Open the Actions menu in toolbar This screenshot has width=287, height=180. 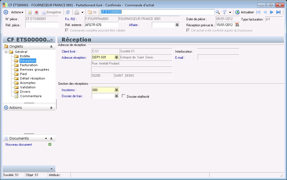pyautogui.click(x=17, y=12)
